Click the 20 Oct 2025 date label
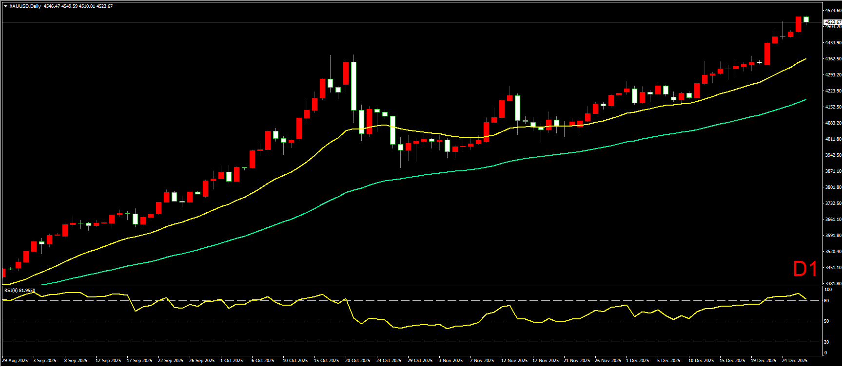Viewport: 842px width, 367px height. [357, 361]
